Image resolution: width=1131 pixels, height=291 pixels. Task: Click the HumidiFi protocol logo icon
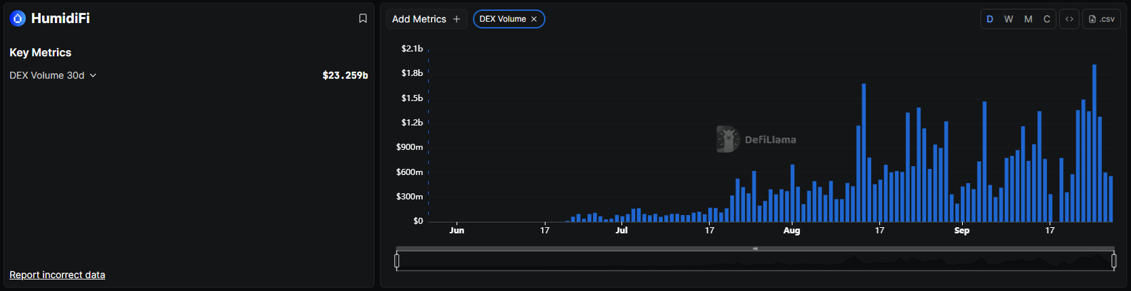(x=18, y=18)
